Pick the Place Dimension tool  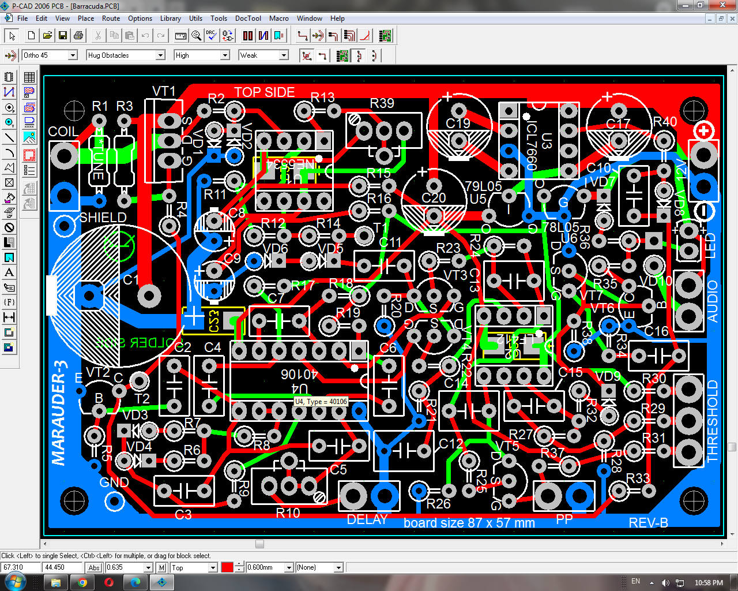pyautogui.click(x=9, y=317)
